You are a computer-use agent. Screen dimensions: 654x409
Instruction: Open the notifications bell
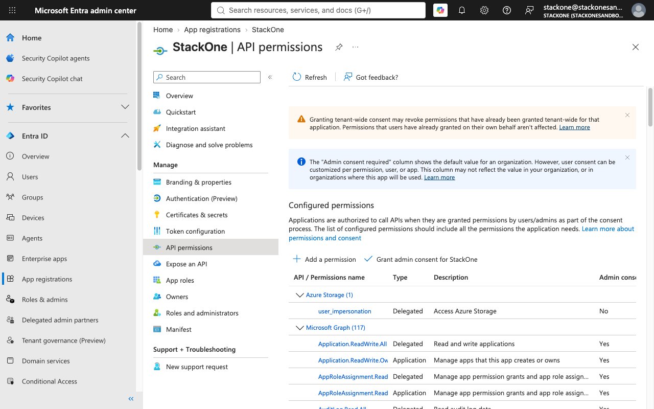pyautogui.click(x=462, y=10)
